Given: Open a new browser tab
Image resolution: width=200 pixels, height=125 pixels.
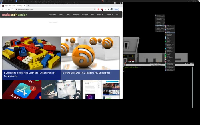Looking at the screenshot, I should tap(28, 6).
